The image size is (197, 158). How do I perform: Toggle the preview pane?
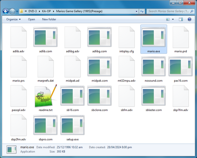click(181, 19)
